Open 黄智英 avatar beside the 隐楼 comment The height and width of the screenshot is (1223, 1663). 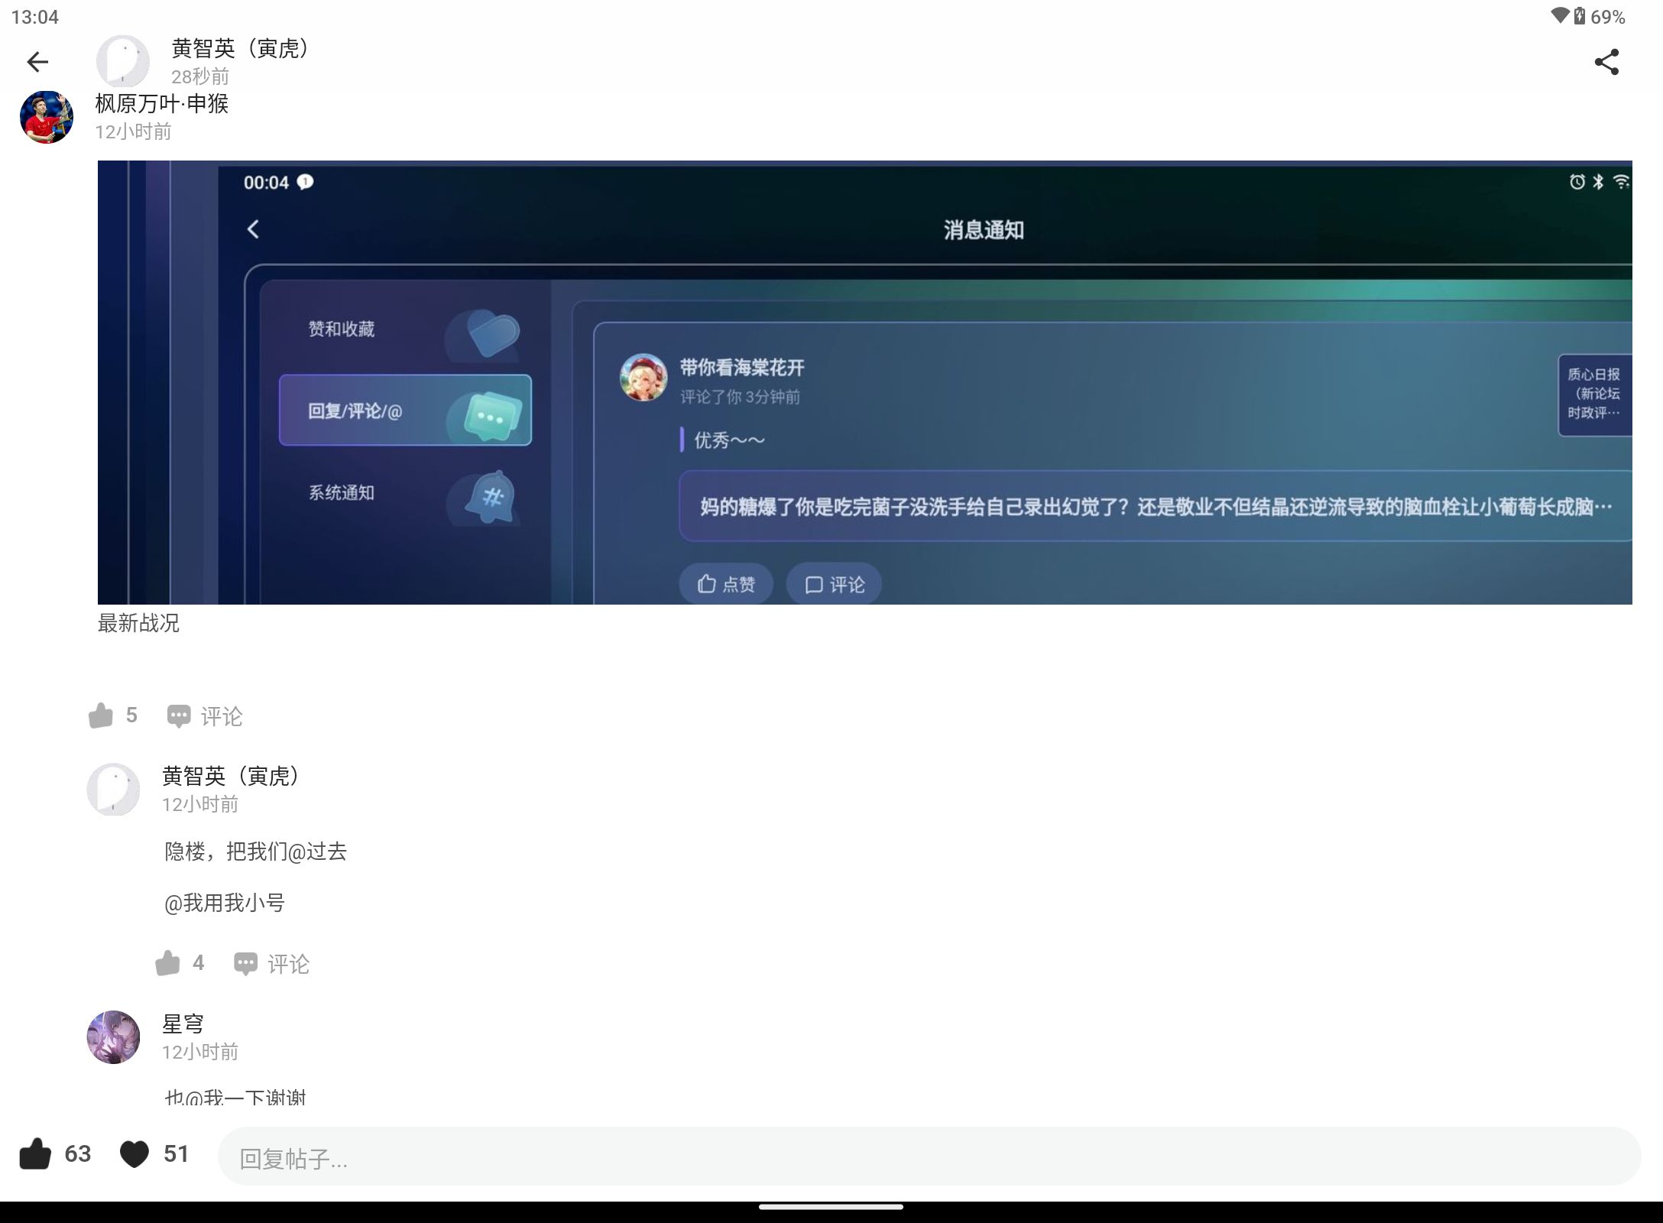pyautogui.click(x=113, y=789)
